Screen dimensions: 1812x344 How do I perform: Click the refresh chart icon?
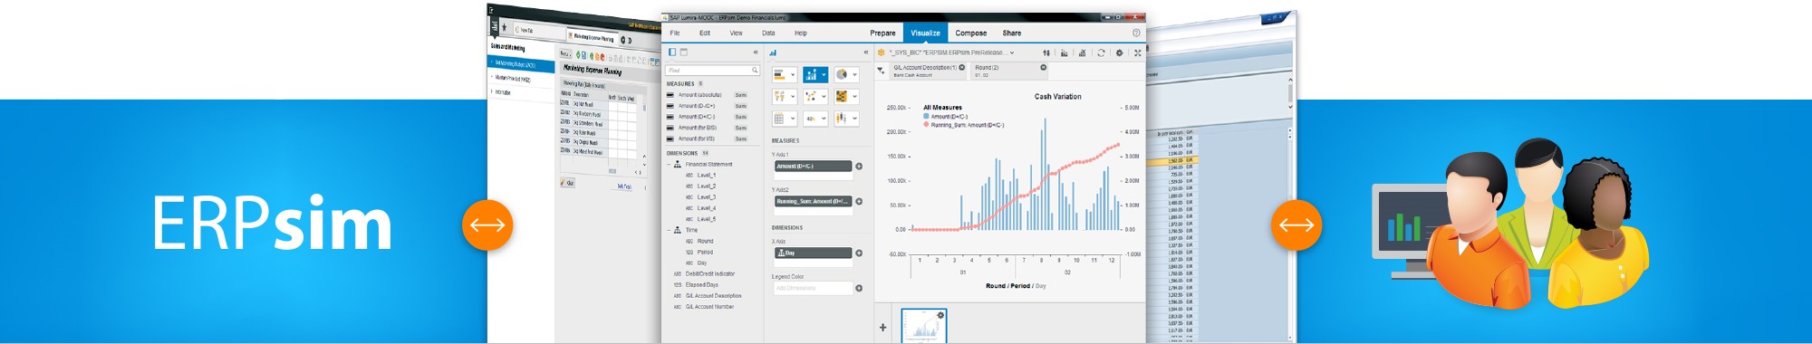(1101, 53)
